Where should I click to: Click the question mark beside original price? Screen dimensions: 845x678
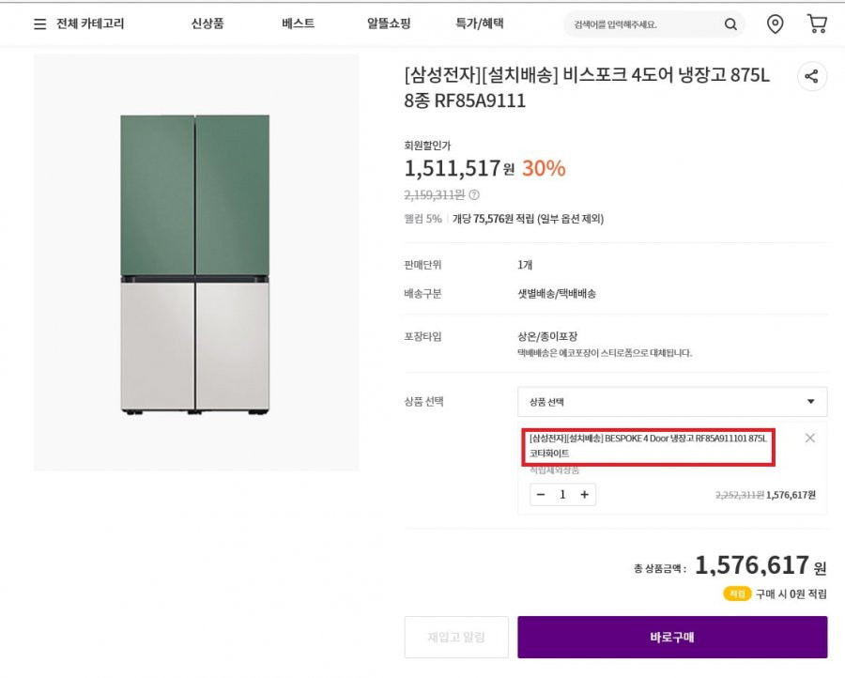[474, 194]
